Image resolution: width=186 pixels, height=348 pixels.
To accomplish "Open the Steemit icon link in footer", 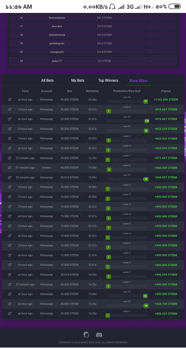I will [x=86, y=335].
